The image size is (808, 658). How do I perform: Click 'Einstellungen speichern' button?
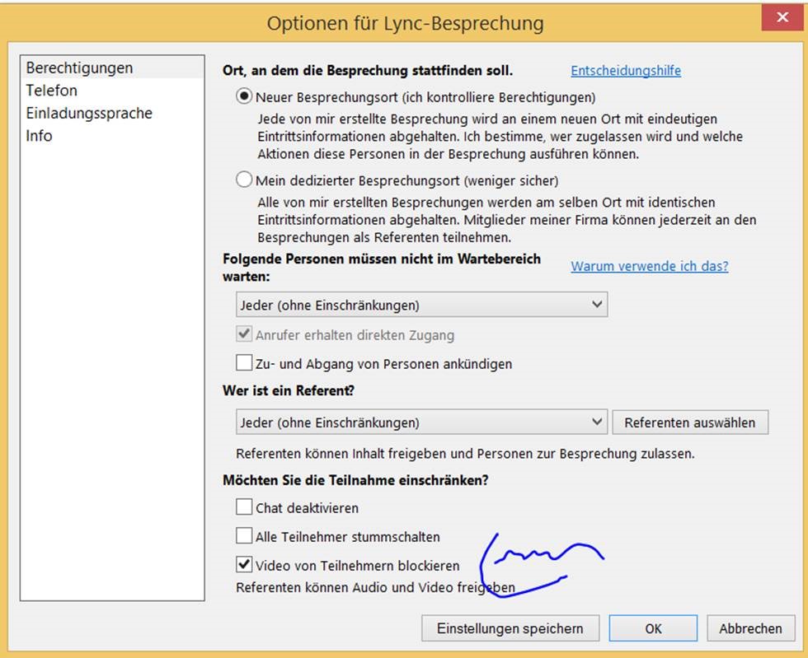click(x=510, y=628)
